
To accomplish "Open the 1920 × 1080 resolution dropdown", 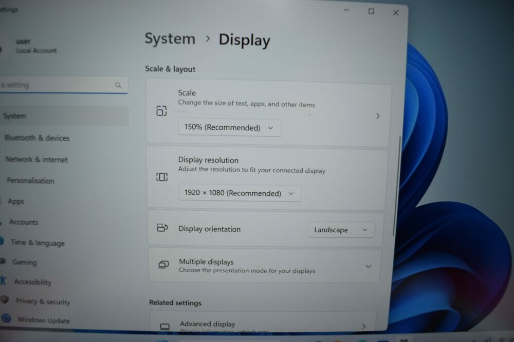I will [x=240, y=193].
